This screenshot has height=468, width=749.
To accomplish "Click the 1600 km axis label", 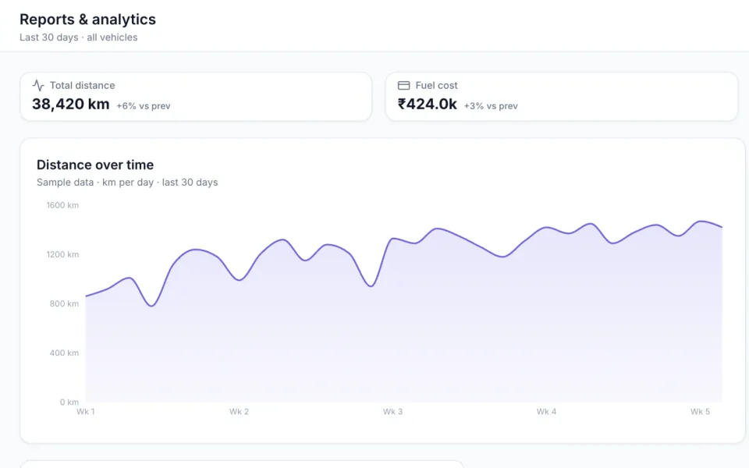I will tap(62, 205).
